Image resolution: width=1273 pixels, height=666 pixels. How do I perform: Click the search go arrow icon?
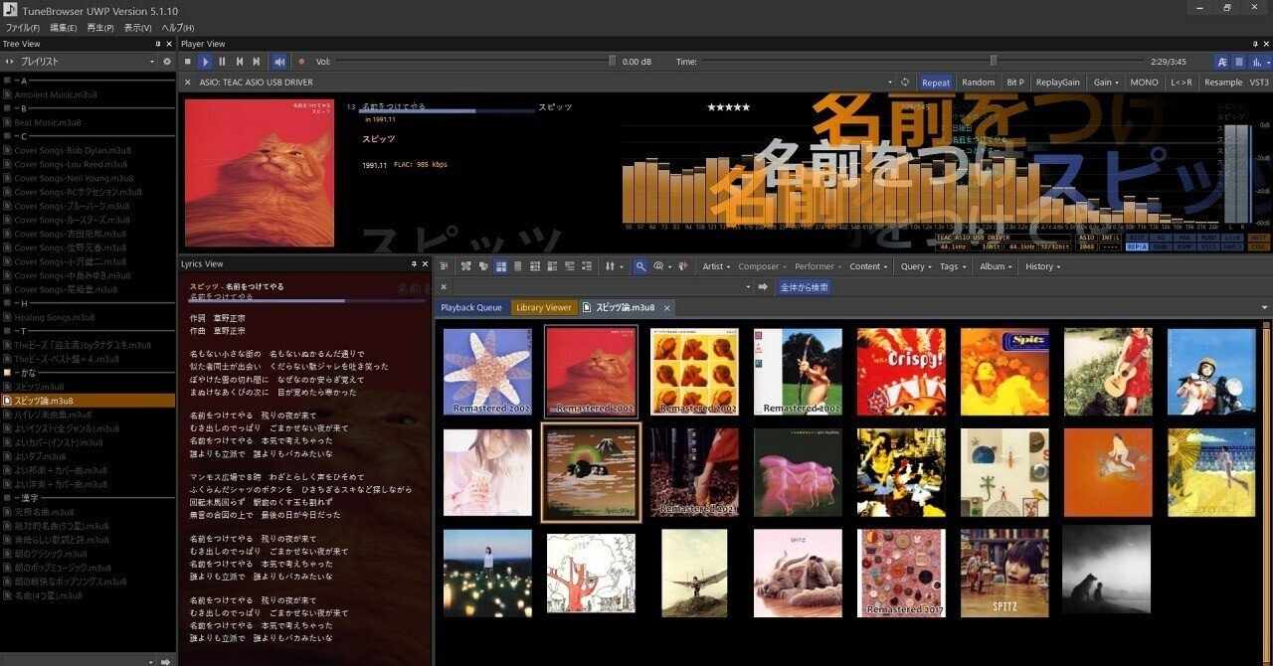click(x=763, y=287)
